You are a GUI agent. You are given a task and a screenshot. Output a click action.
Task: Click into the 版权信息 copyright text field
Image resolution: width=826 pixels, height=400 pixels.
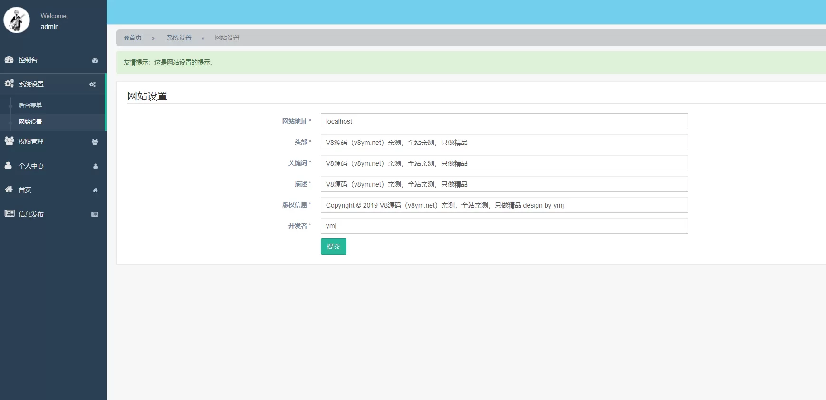[504, 205]
